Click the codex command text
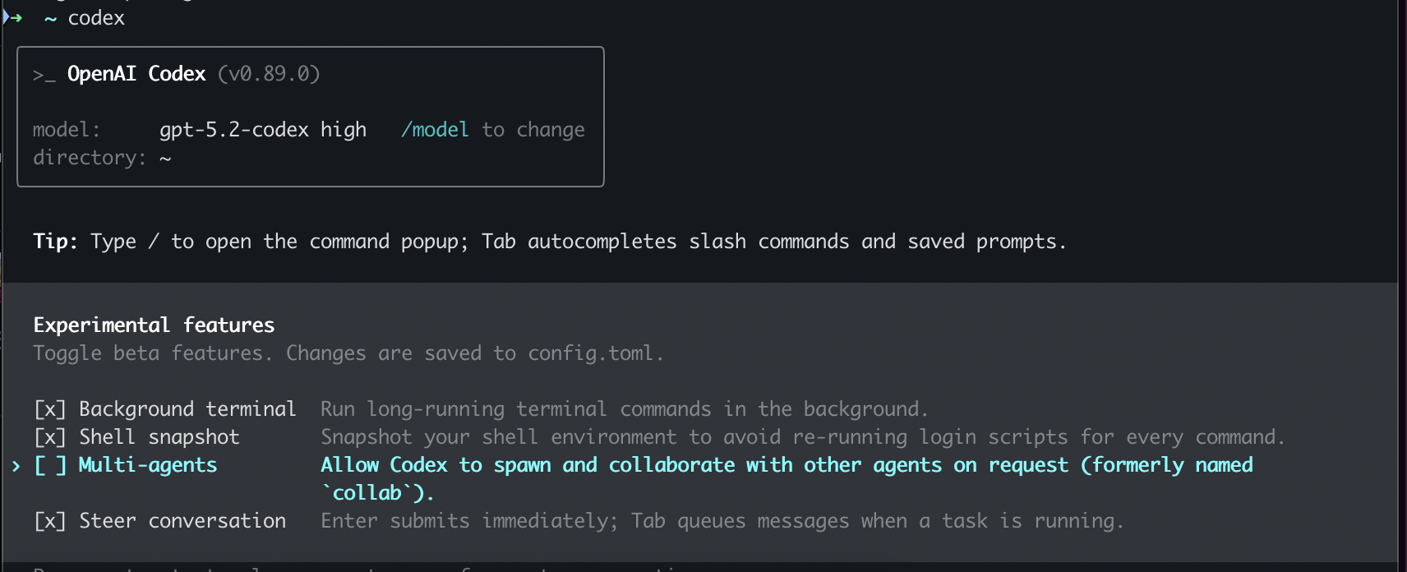Screen dimensions: 1407x572 pyautogui.click(x=96, y=18)
